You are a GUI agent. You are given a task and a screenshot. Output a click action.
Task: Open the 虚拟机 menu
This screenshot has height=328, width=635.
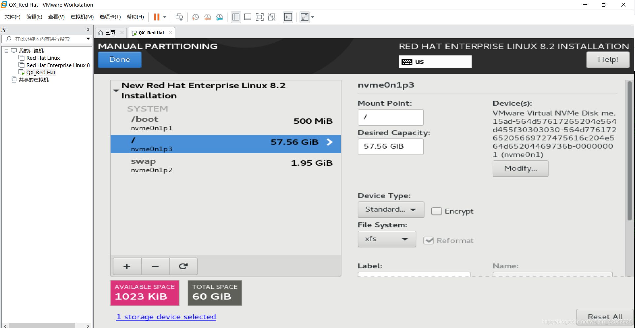(x=82, y=17)
